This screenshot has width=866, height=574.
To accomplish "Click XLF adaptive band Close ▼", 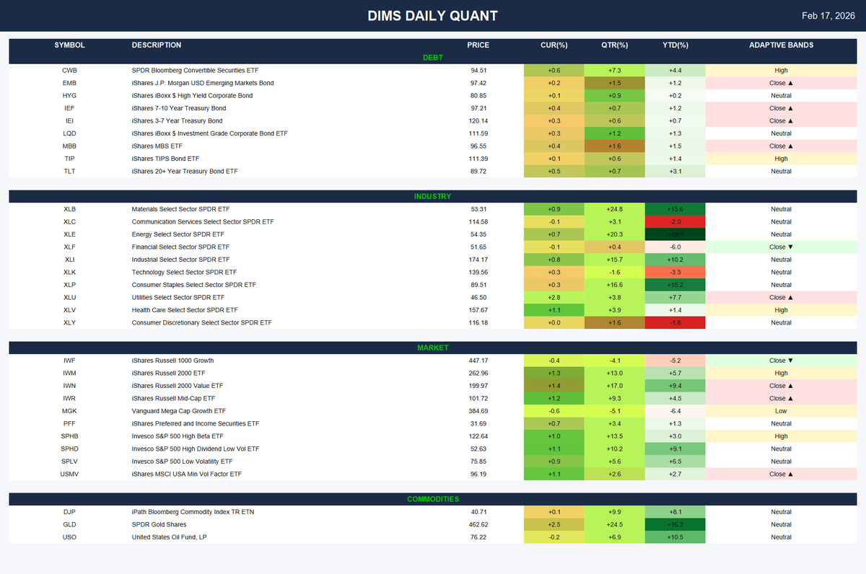I will [781, 247].
